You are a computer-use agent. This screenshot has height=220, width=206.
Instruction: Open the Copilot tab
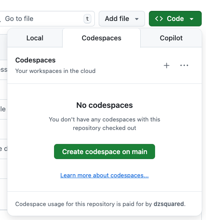[x=171, y=38]
